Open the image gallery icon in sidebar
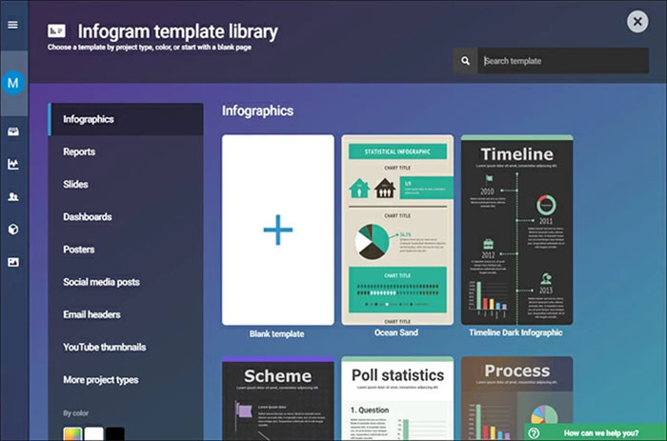The width and height of the screenshot is (667, 441). point(13,262)
